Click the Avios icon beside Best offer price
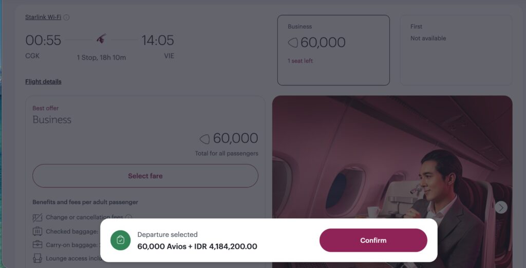Viewport: 526px width, 268px height. pyautogui.click(x=204, y=139)
